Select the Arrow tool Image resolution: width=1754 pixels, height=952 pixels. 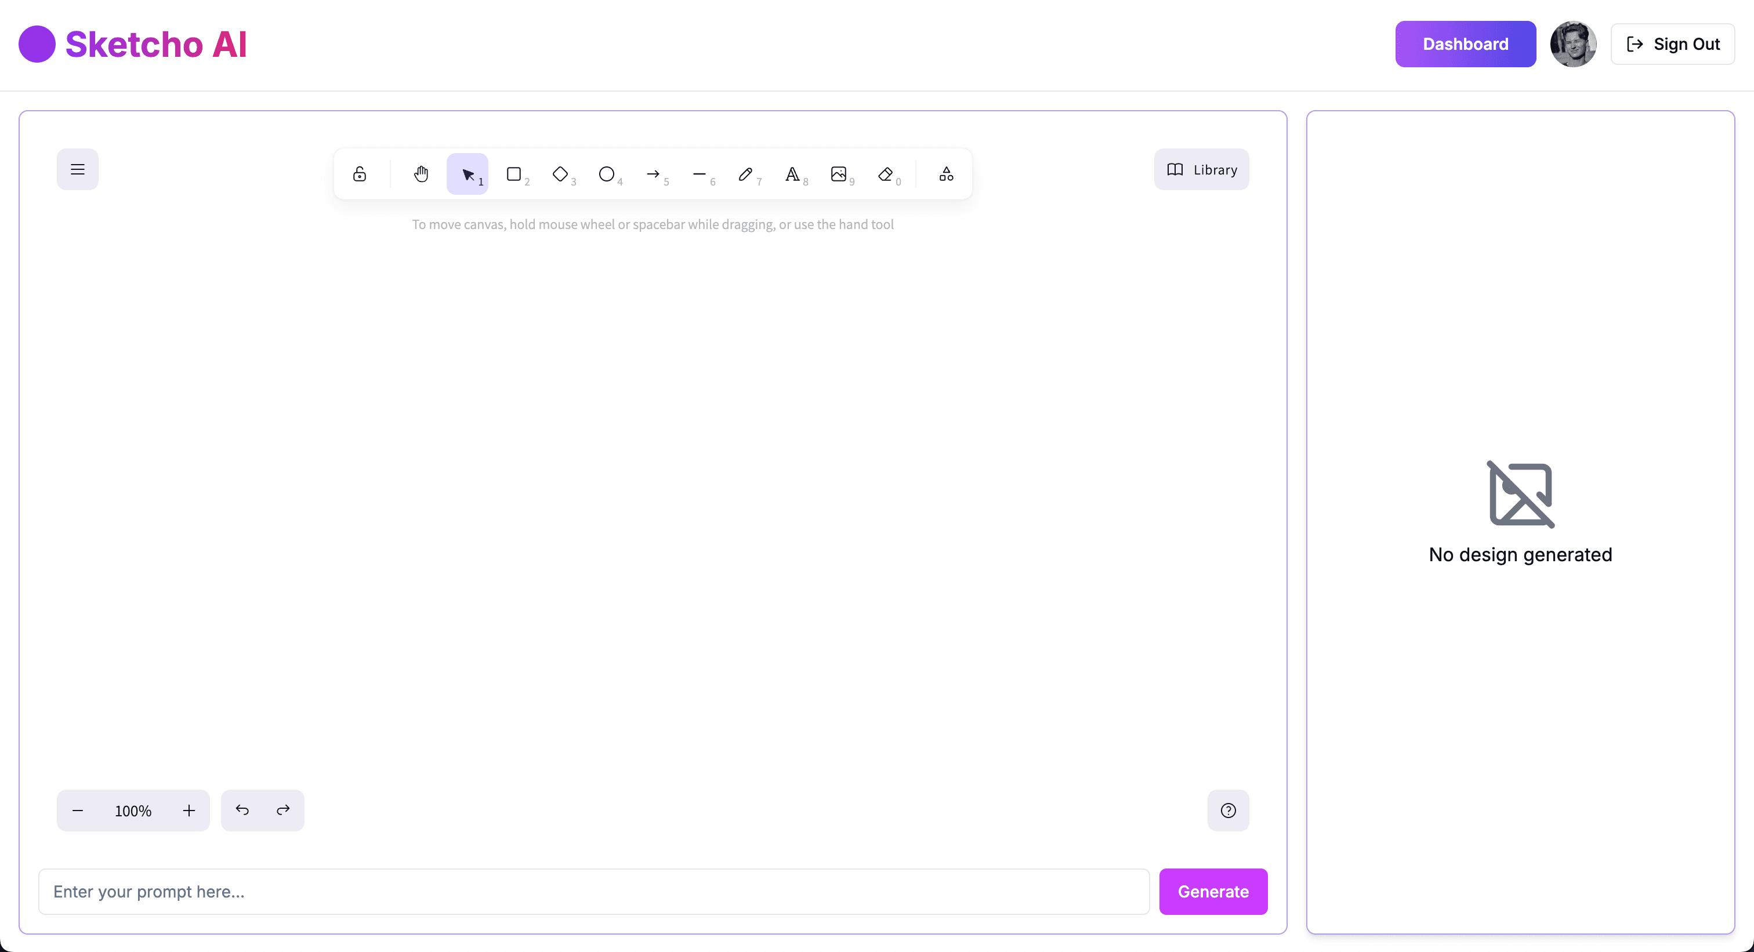[x=653, y=174]
